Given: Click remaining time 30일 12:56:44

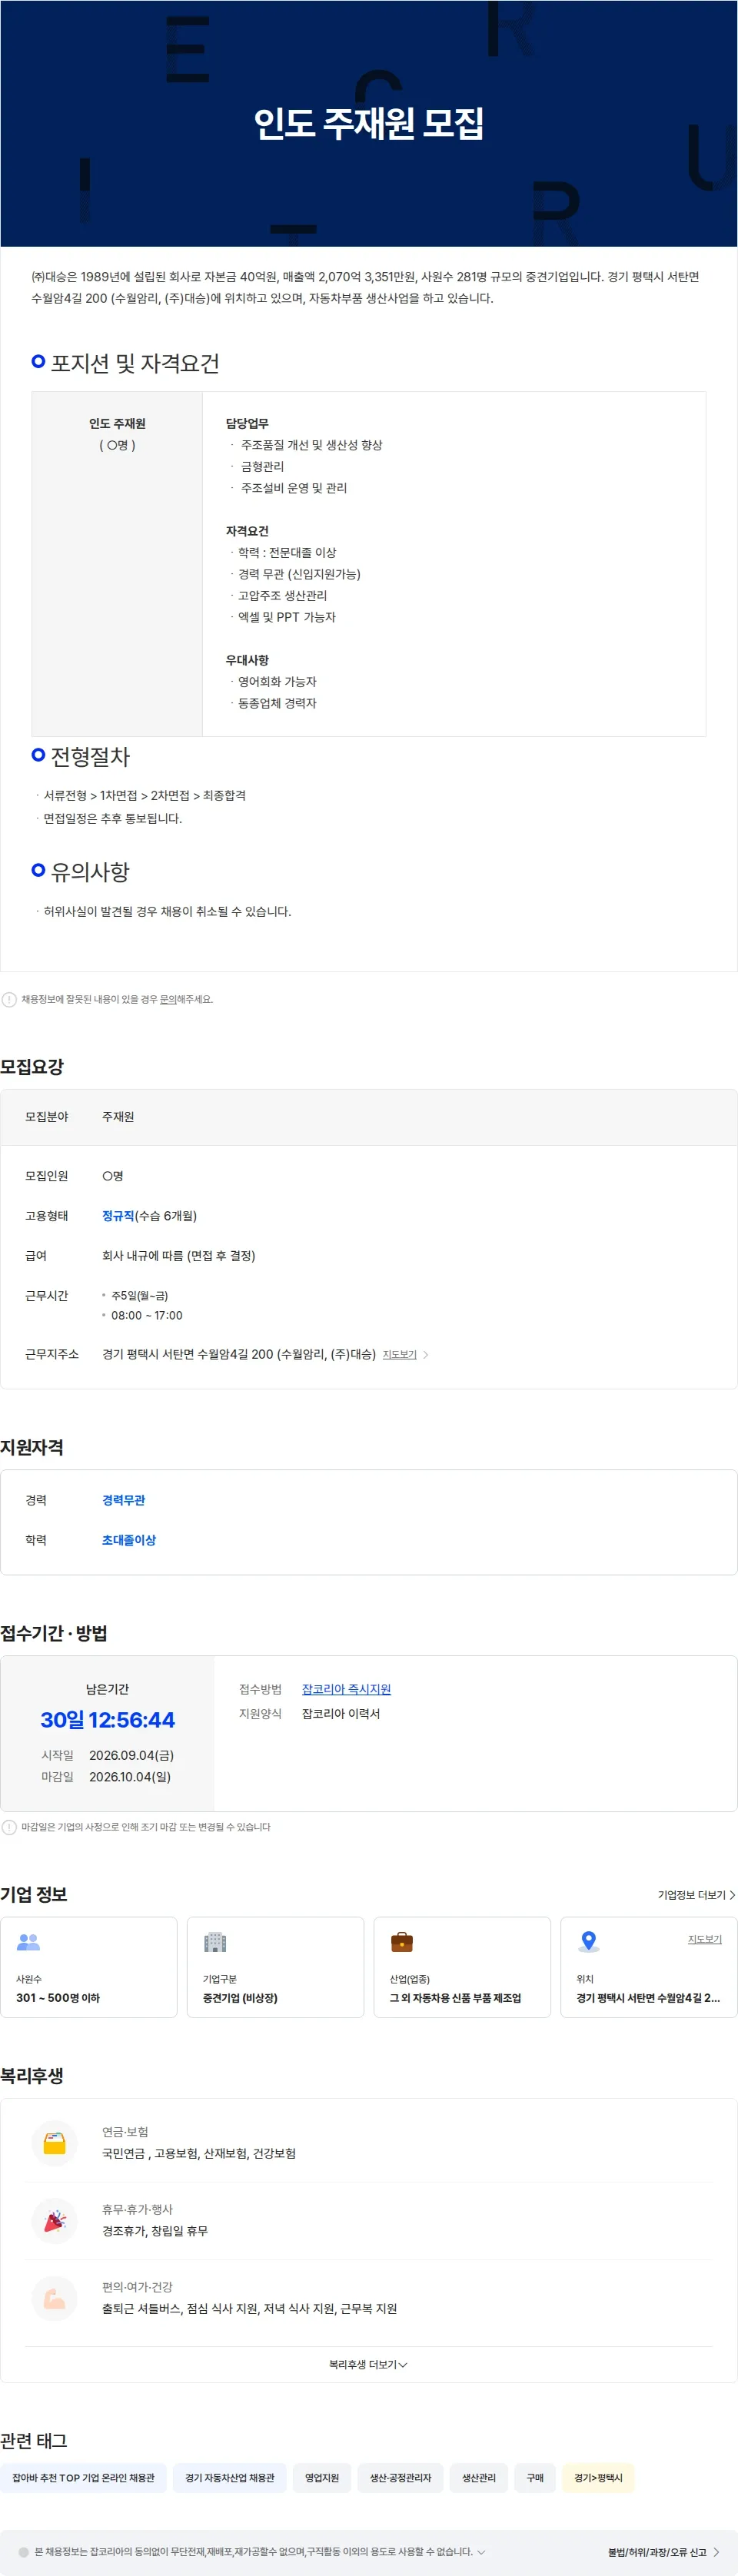Looking at the screenshot, I should coord(107,1720).
